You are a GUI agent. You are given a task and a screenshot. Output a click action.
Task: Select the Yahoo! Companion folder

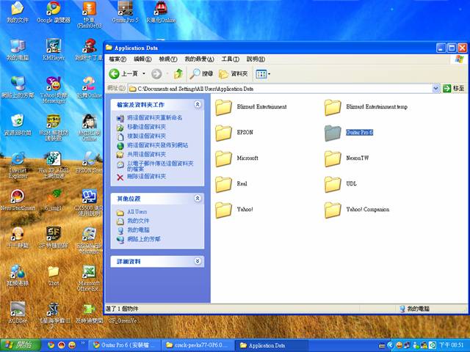tap(357, 210)
